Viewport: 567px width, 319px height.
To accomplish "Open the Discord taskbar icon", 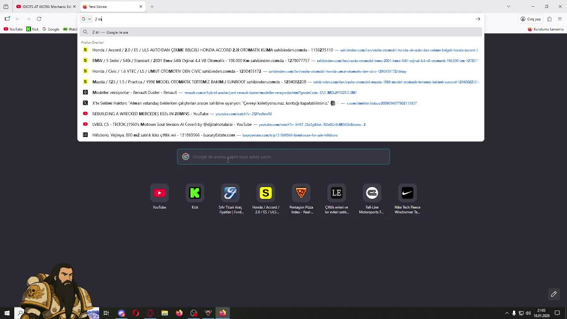I will 121,313.
